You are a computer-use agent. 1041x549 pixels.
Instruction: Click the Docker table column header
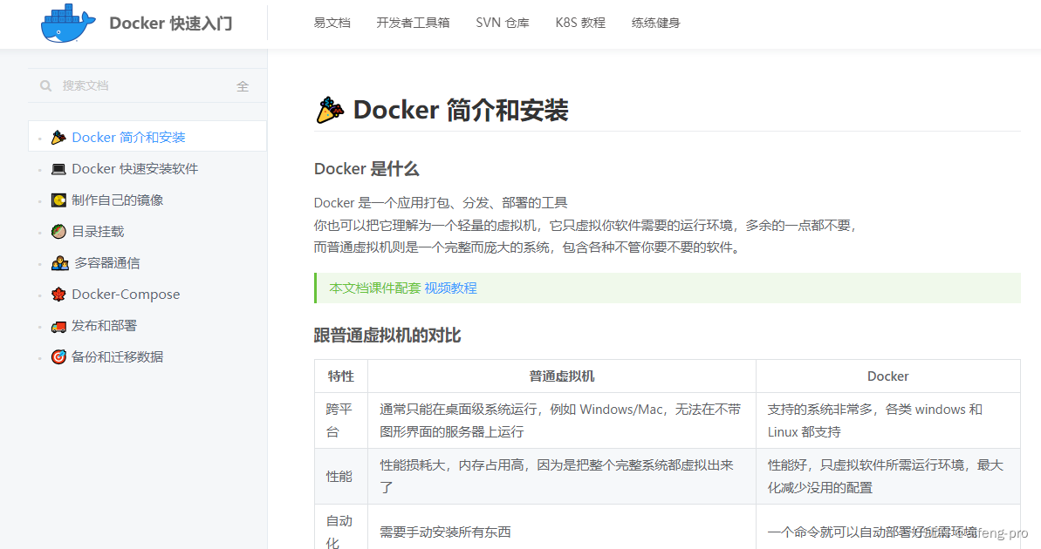click(x=887, y=376)
